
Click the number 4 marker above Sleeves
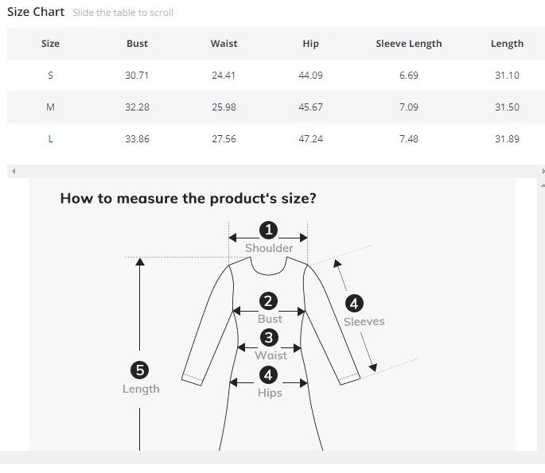click(x=354, y=303)
